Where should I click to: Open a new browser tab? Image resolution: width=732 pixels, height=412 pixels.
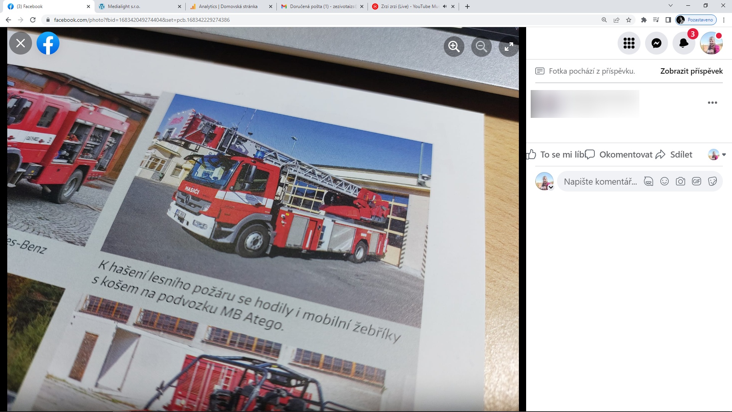(467, 6)
